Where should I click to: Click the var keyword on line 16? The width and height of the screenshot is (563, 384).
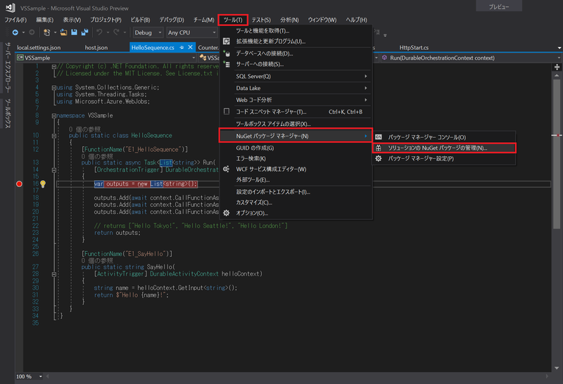click(99, 184)
